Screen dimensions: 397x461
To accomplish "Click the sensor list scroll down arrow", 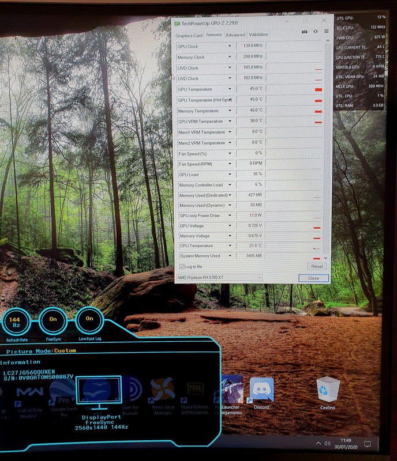I will click(325, 258).
